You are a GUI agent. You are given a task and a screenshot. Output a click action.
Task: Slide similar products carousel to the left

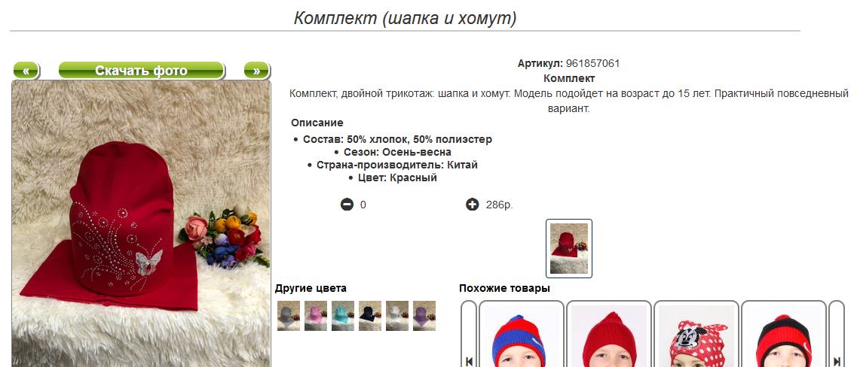tap(469, 334)
